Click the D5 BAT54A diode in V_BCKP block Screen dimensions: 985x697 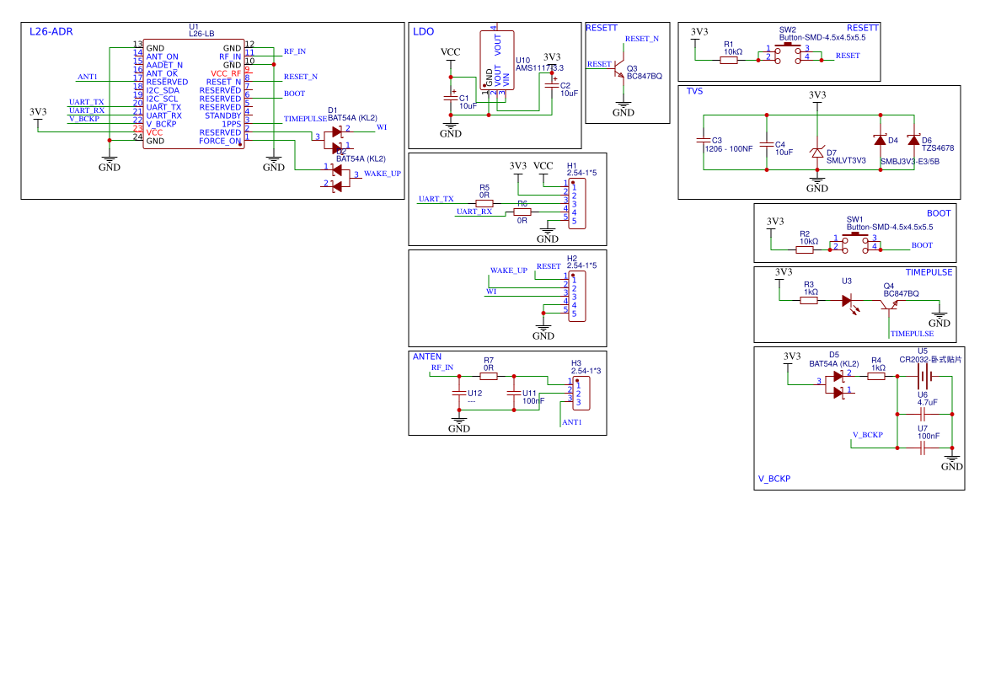[x=838, y=384]
